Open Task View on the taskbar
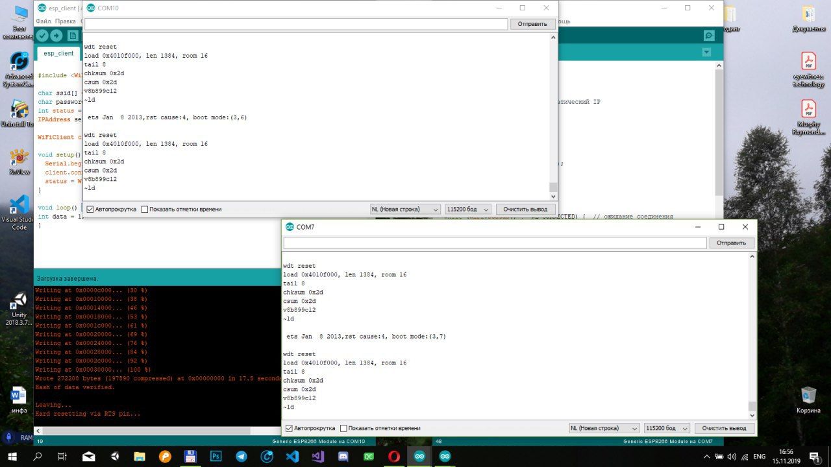 pyautogui.click(x=62, y=457)
